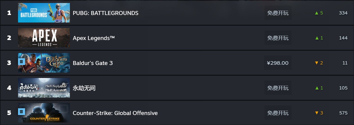Open the Apex Legends™ title
The image size is (354, 125).
94,38
